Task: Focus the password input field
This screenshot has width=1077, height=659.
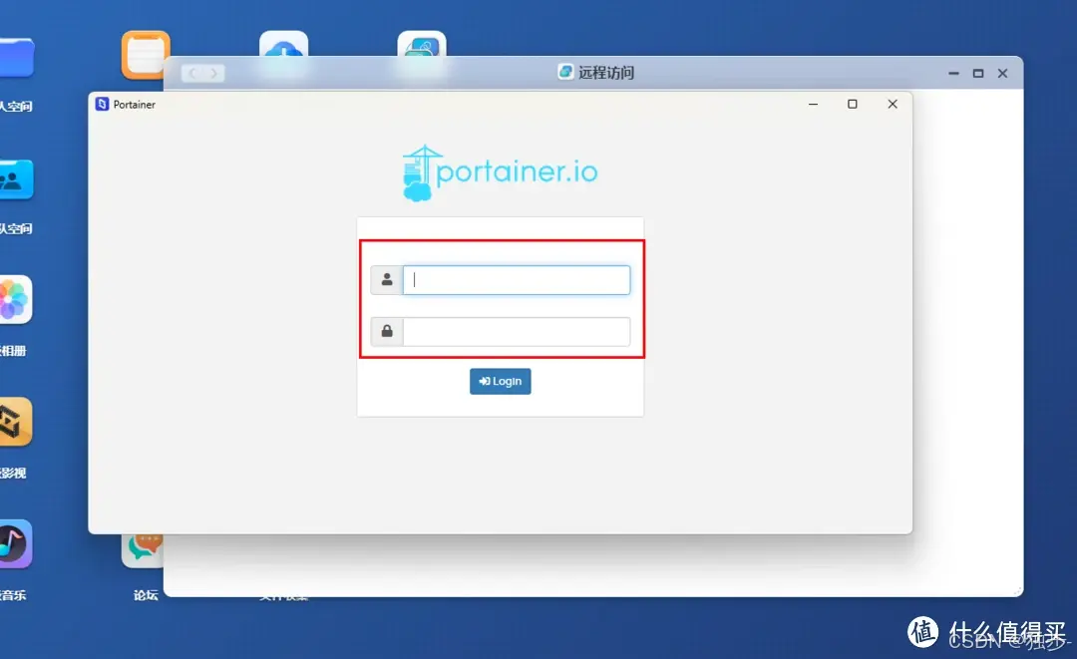Action: pos(517,332)
